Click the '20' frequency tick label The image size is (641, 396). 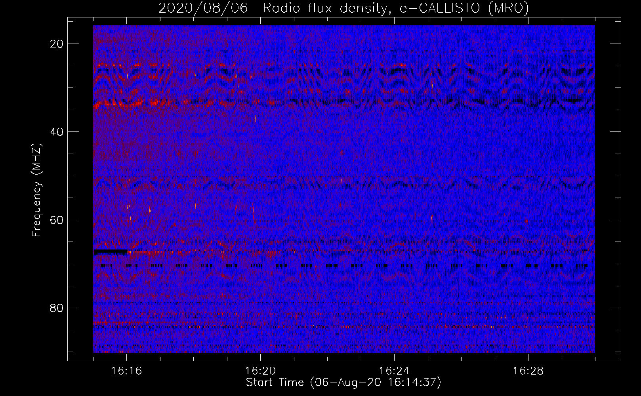[57, 44]
